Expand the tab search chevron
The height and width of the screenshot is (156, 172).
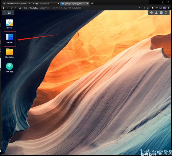click(151, 2)
